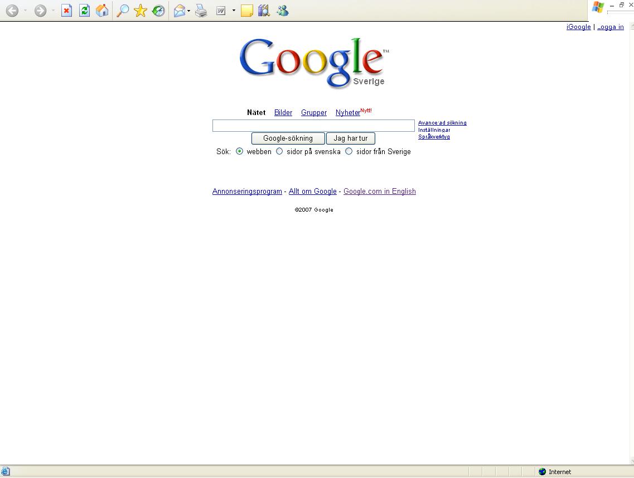Click the Mail envelope icon

pyautogui.click(x=179, y=11)
